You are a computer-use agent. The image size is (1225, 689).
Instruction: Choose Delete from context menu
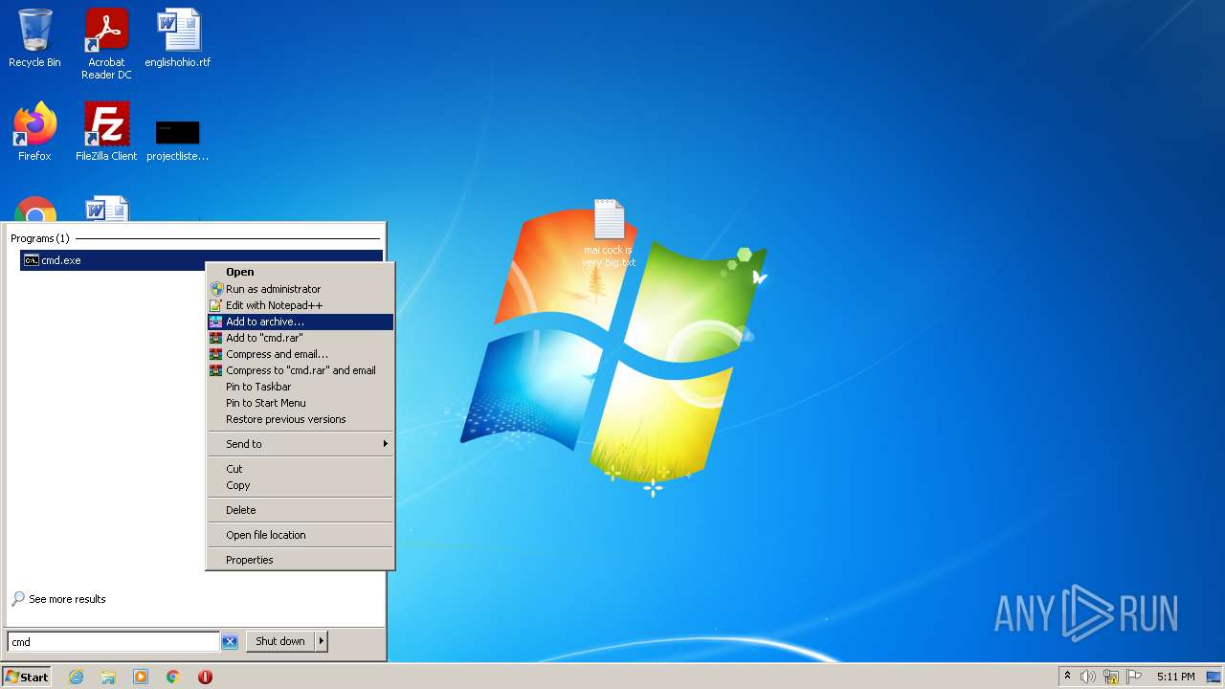301,510
